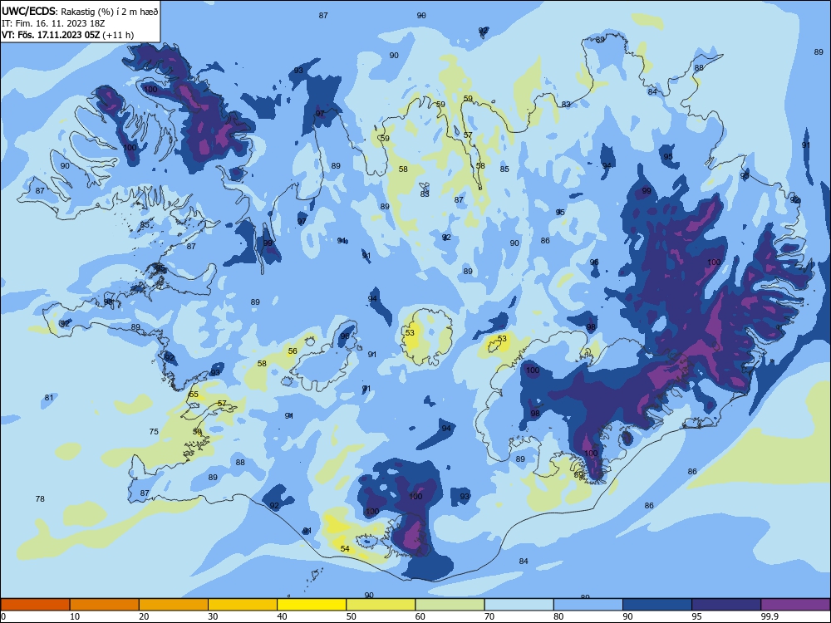This screenshot has height=623, width=831.
Task: Select the medium blue 90–95 legend swatch
Action: (657, 605)
